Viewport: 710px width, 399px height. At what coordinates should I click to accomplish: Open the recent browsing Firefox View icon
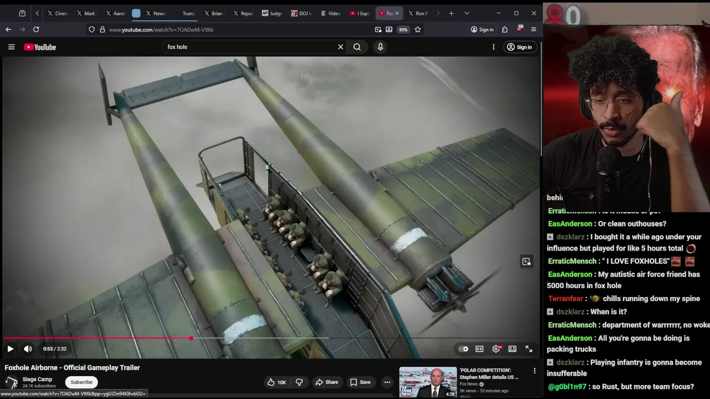[22, 13]
